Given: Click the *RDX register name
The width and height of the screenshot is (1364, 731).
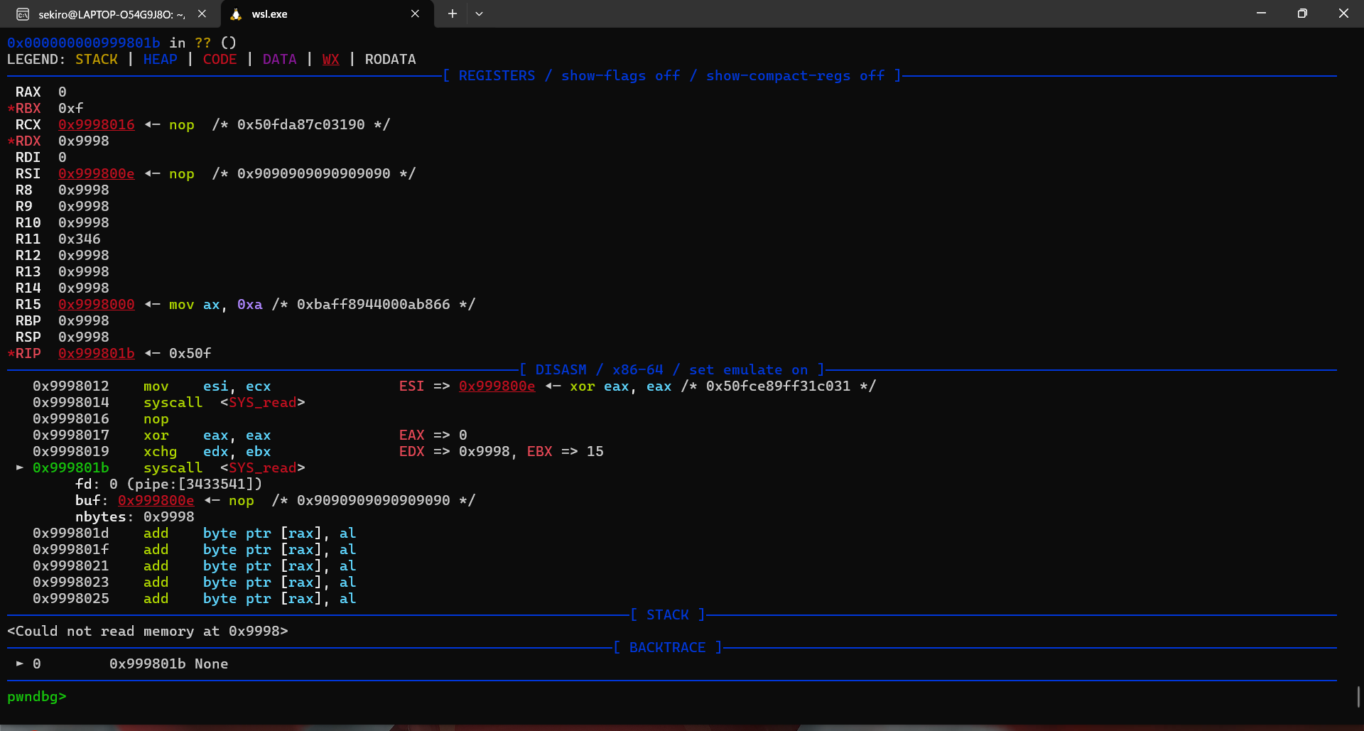Looking at the screenshot, I should click(24, 141).
